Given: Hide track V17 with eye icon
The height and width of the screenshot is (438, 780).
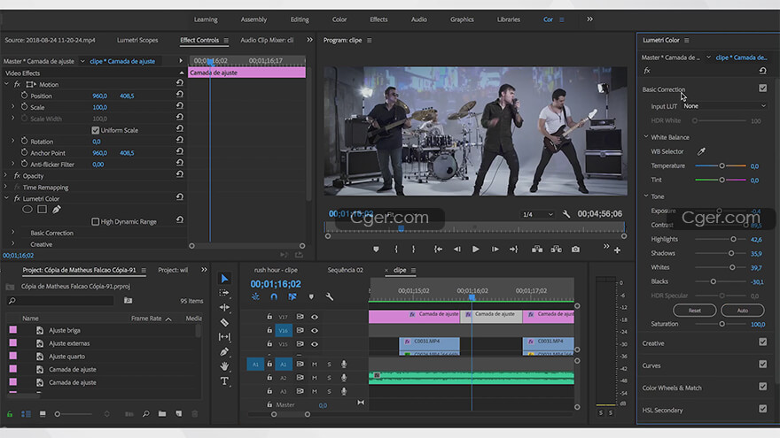Looking at the screenshot, I should tap(315, 317).
